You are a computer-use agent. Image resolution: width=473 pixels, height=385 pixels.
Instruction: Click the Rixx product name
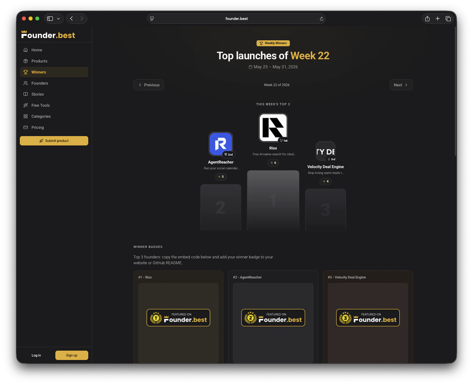[x=273, y=148]
